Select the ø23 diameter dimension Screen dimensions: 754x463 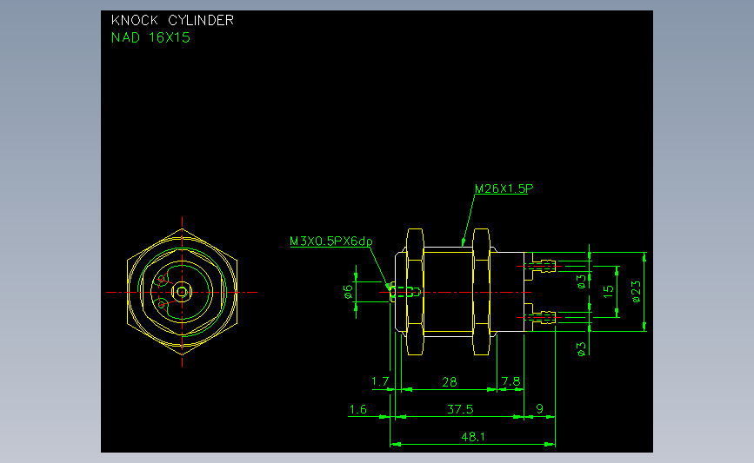coord(636,292)
